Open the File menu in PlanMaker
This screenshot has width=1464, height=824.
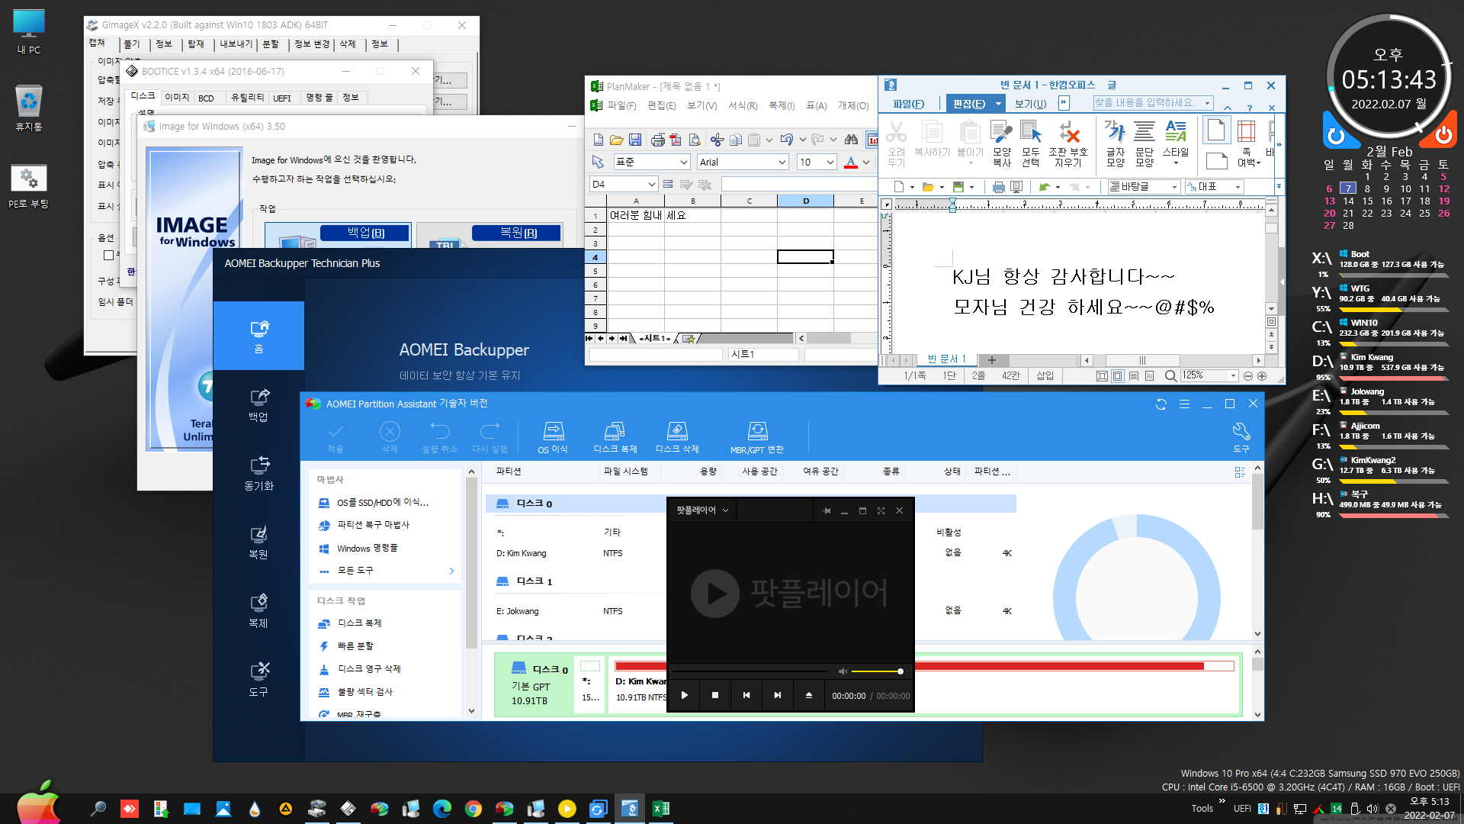[621, 105]
